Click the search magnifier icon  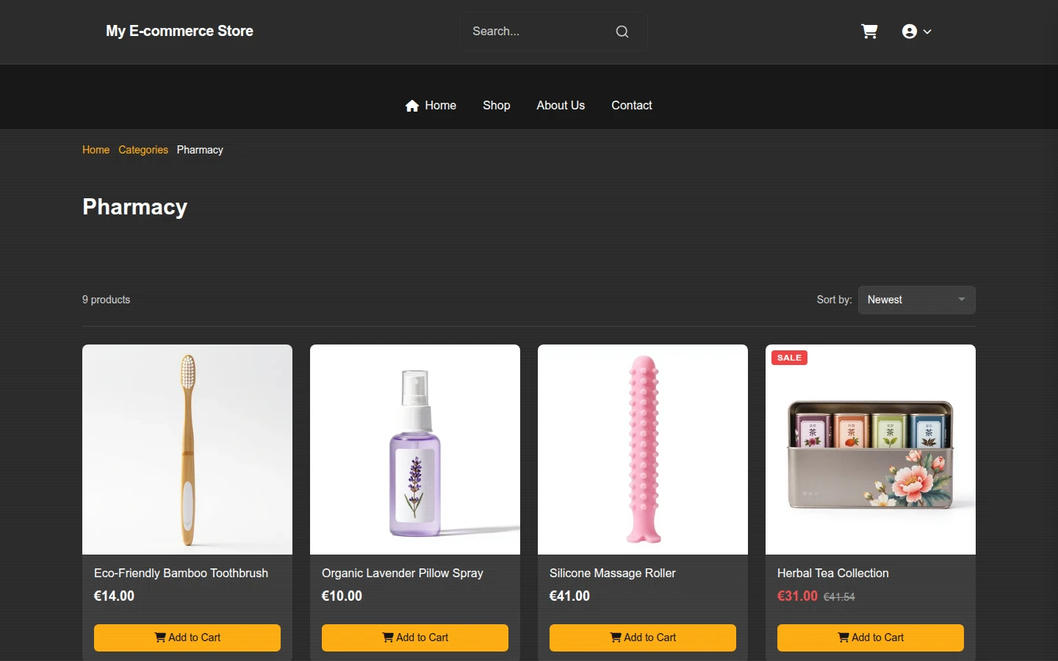click(622, 32)
